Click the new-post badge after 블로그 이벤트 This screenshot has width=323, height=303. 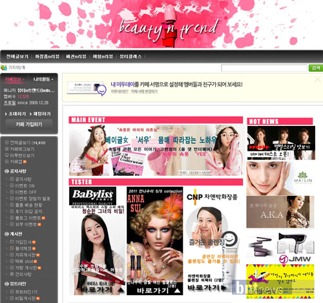(43, 218)
